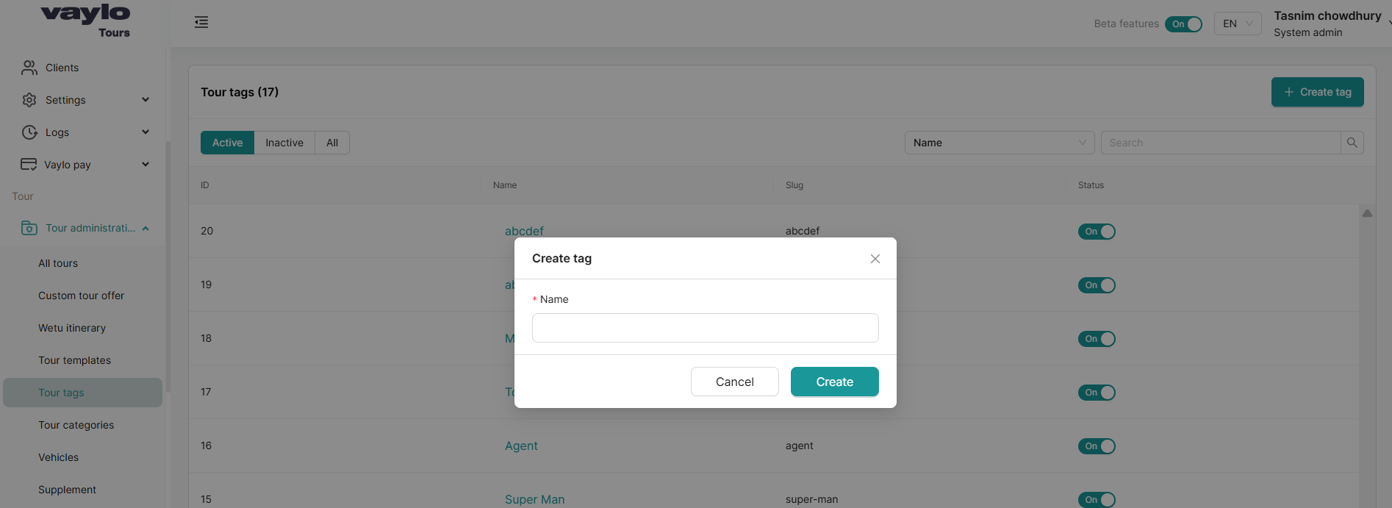Collapse the sidebar with the menu icon
This screenshot has height=508, width=1392.
pyautogui.click(x=201, y=23)
